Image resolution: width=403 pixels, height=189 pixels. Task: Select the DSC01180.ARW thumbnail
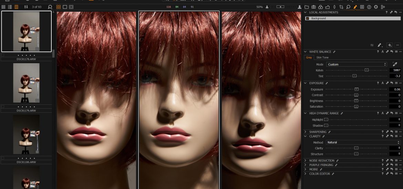pos(26,134)
